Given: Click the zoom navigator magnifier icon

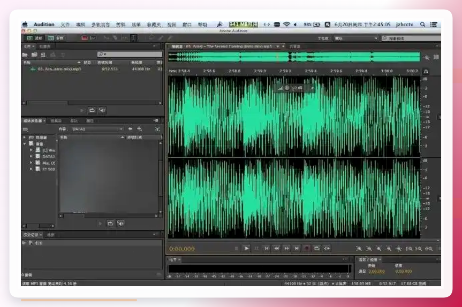Looking at the screenshot, I should click(427, 57).
